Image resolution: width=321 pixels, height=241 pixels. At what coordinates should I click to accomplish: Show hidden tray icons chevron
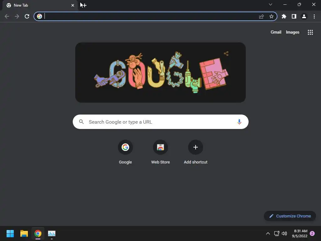coord(268,233)
